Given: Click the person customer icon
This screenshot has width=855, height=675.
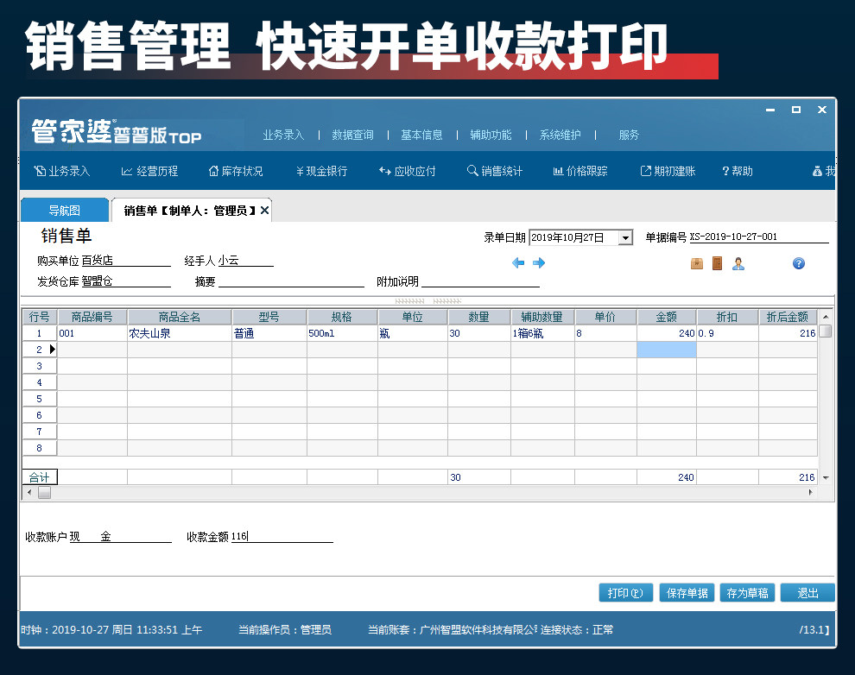Looking at the screenshot, I should [738, 263].
